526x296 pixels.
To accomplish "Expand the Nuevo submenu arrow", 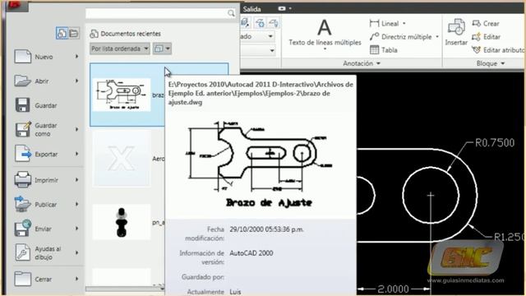I will 76,57.
